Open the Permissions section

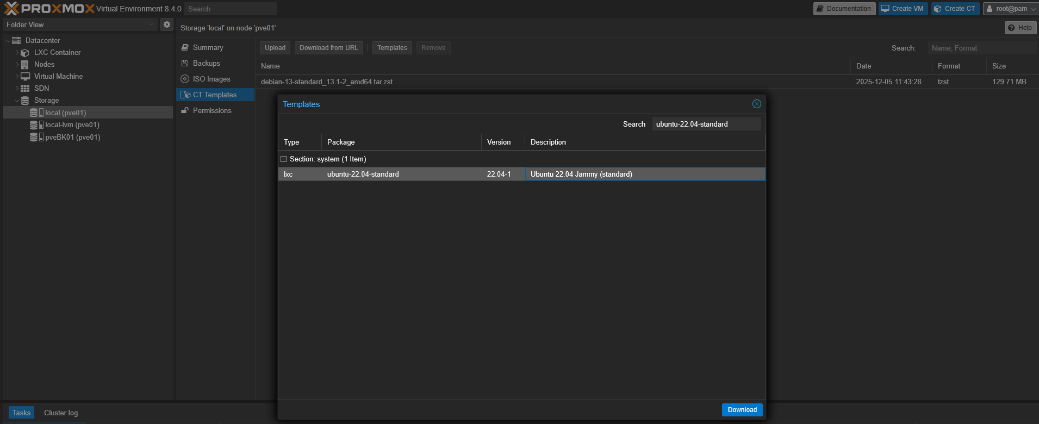212,111
